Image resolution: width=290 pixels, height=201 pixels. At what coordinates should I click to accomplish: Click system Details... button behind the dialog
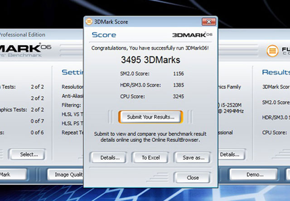pyautogui.click(x=232, y=154)
